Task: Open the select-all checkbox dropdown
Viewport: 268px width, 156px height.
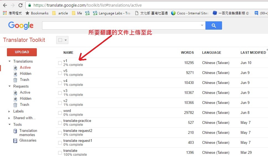Action: [66, 40]
